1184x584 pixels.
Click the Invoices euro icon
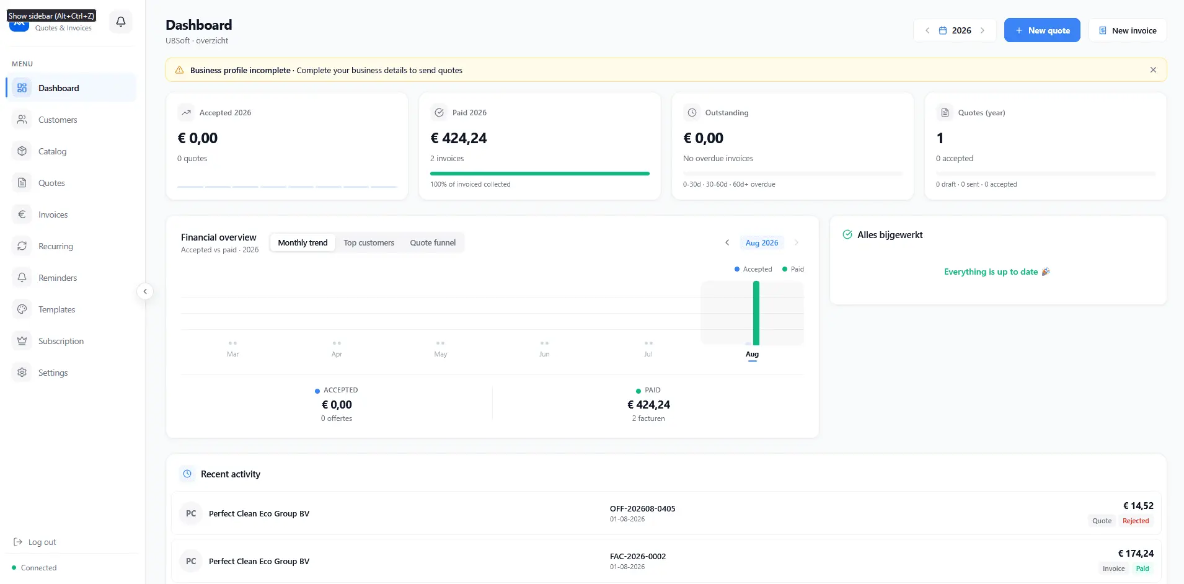pos(22,215)
